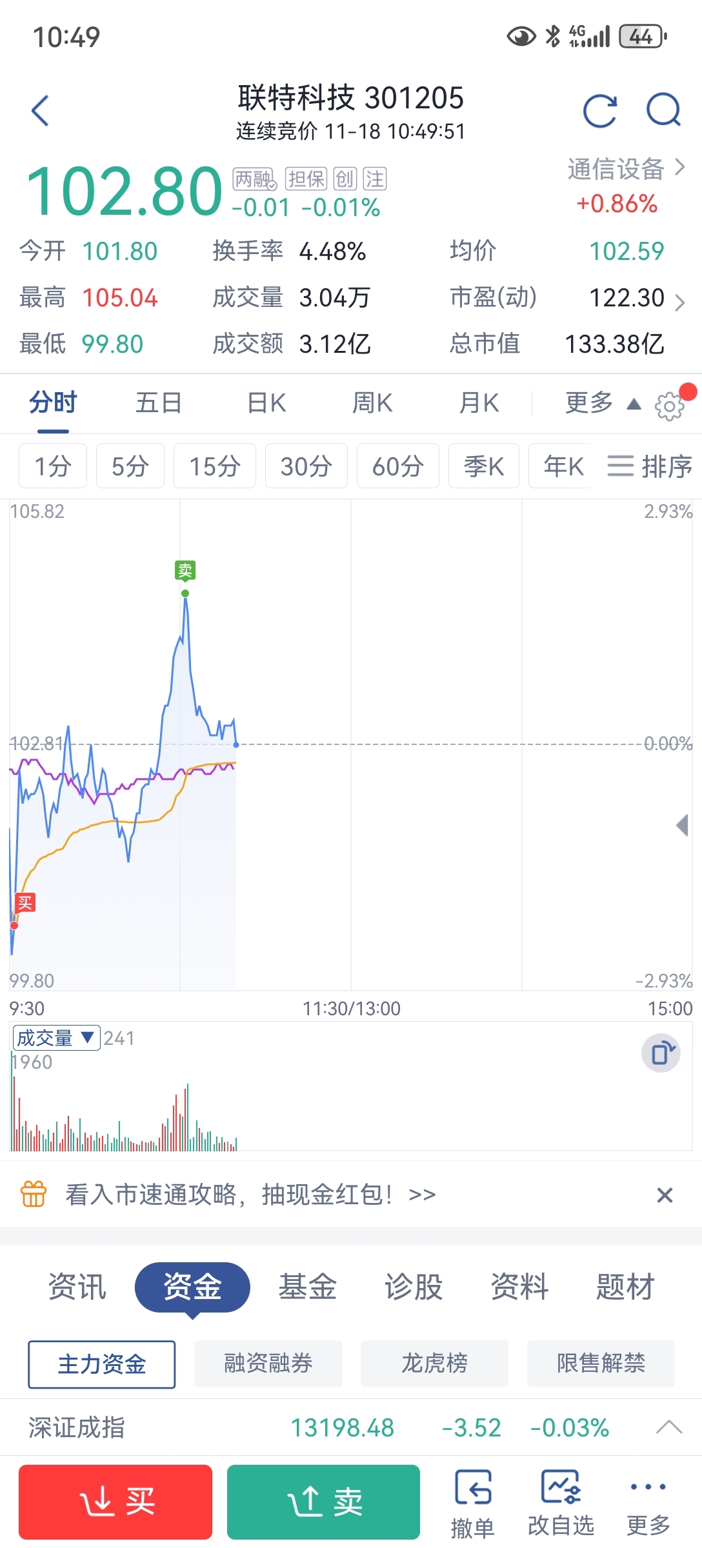
Task: Collapse the 更多 chart period menu
Action: pos(602,403)
